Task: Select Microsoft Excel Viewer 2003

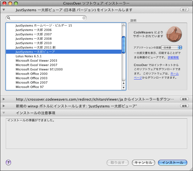Action: (64, 61)
